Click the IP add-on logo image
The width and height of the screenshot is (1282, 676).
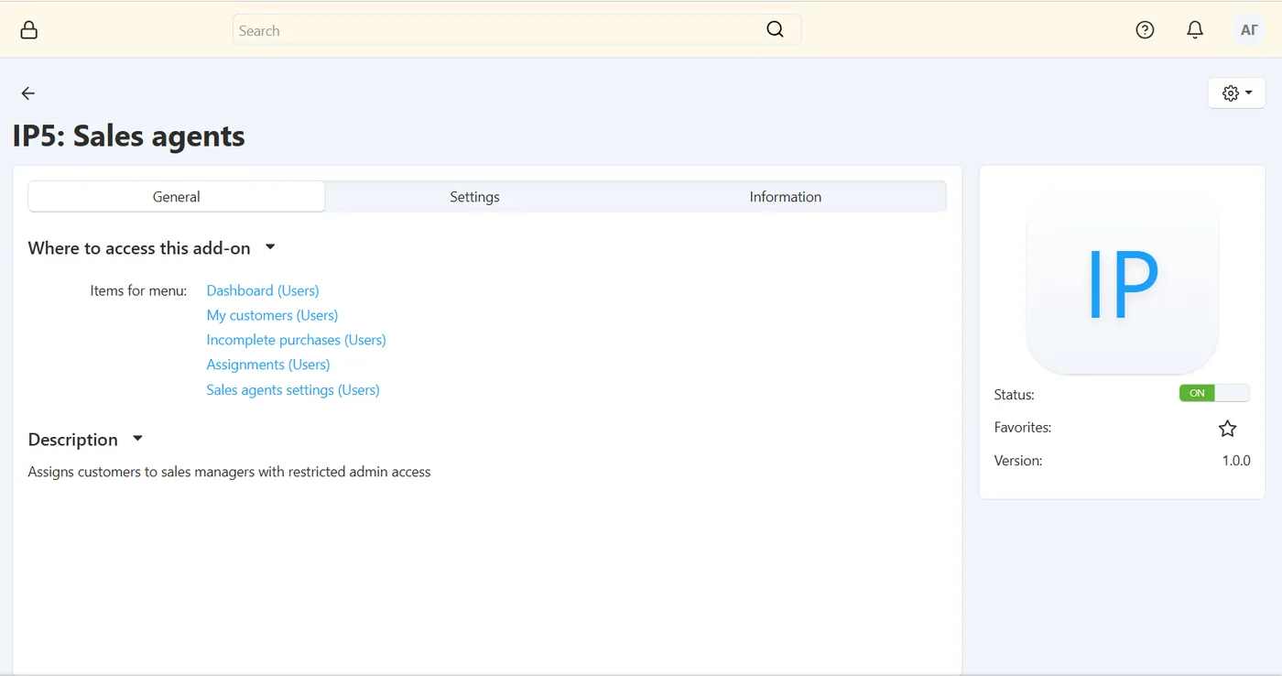pyautogui.click(x=1123, y=285)
